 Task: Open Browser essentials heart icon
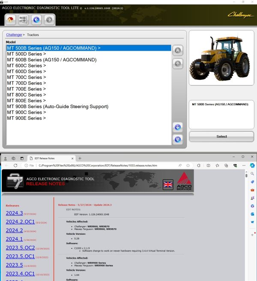(x=235, y=166)
